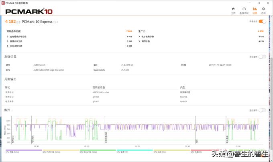Screen dimensions: 273x162
Task: Open the Options gear icon
Action: click(x=263, y=9)
